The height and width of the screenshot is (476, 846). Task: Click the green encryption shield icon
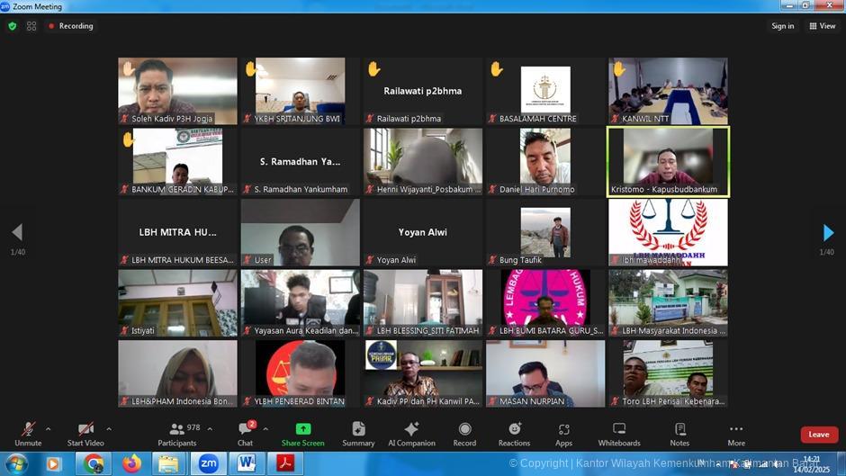13,26
